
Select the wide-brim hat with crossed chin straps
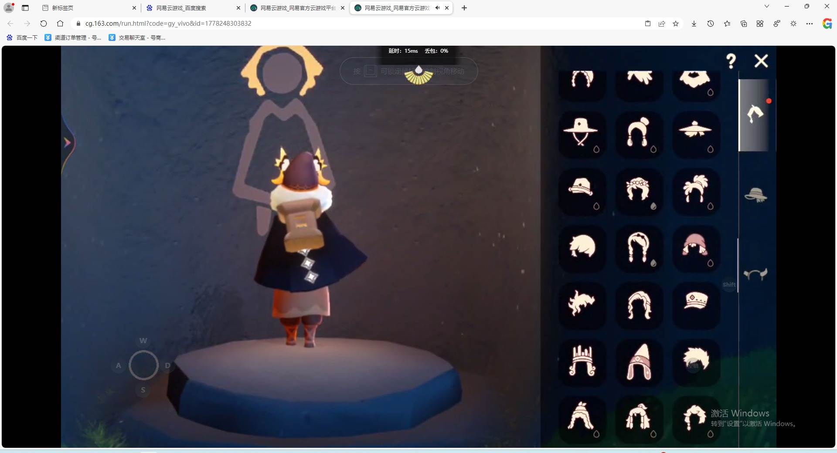(582, 135)
